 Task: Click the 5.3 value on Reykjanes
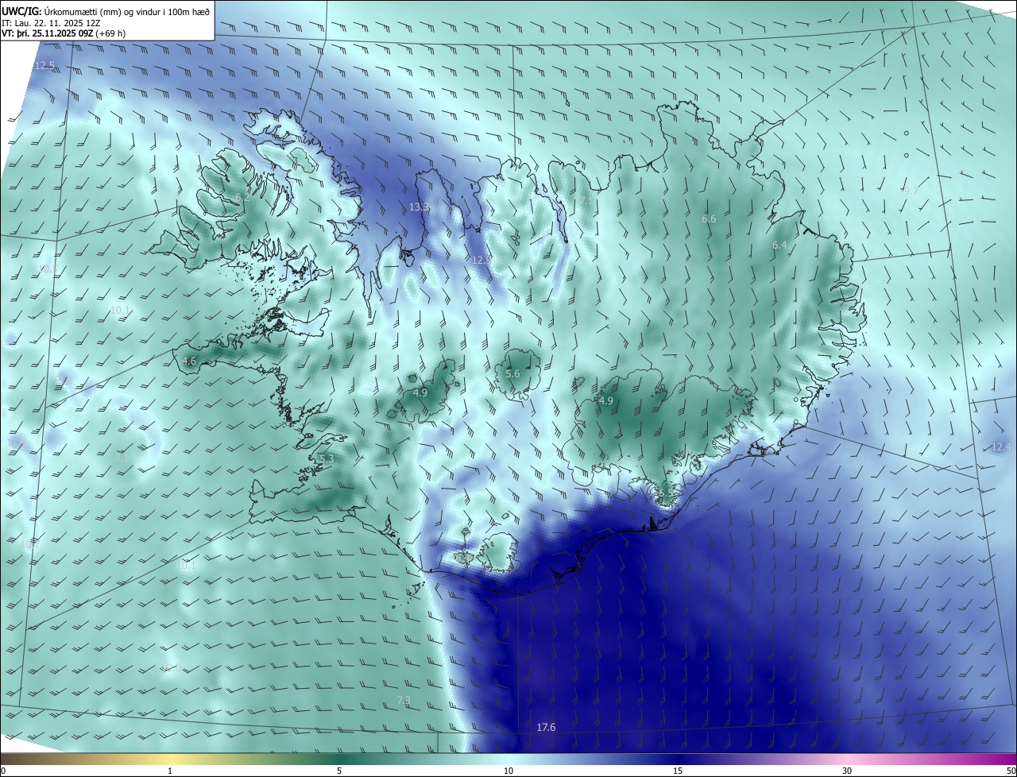(327, 459)
